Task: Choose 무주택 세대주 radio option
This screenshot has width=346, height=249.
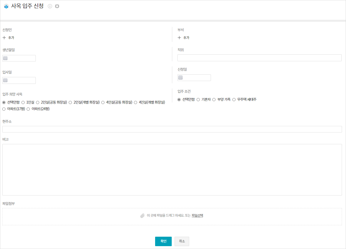Action: click(x=234, y=100)
